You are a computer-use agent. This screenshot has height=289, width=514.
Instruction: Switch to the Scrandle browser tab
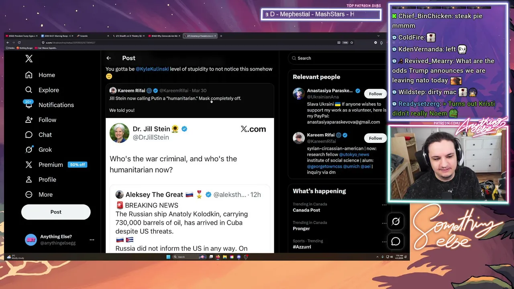(x=92, y=36)
